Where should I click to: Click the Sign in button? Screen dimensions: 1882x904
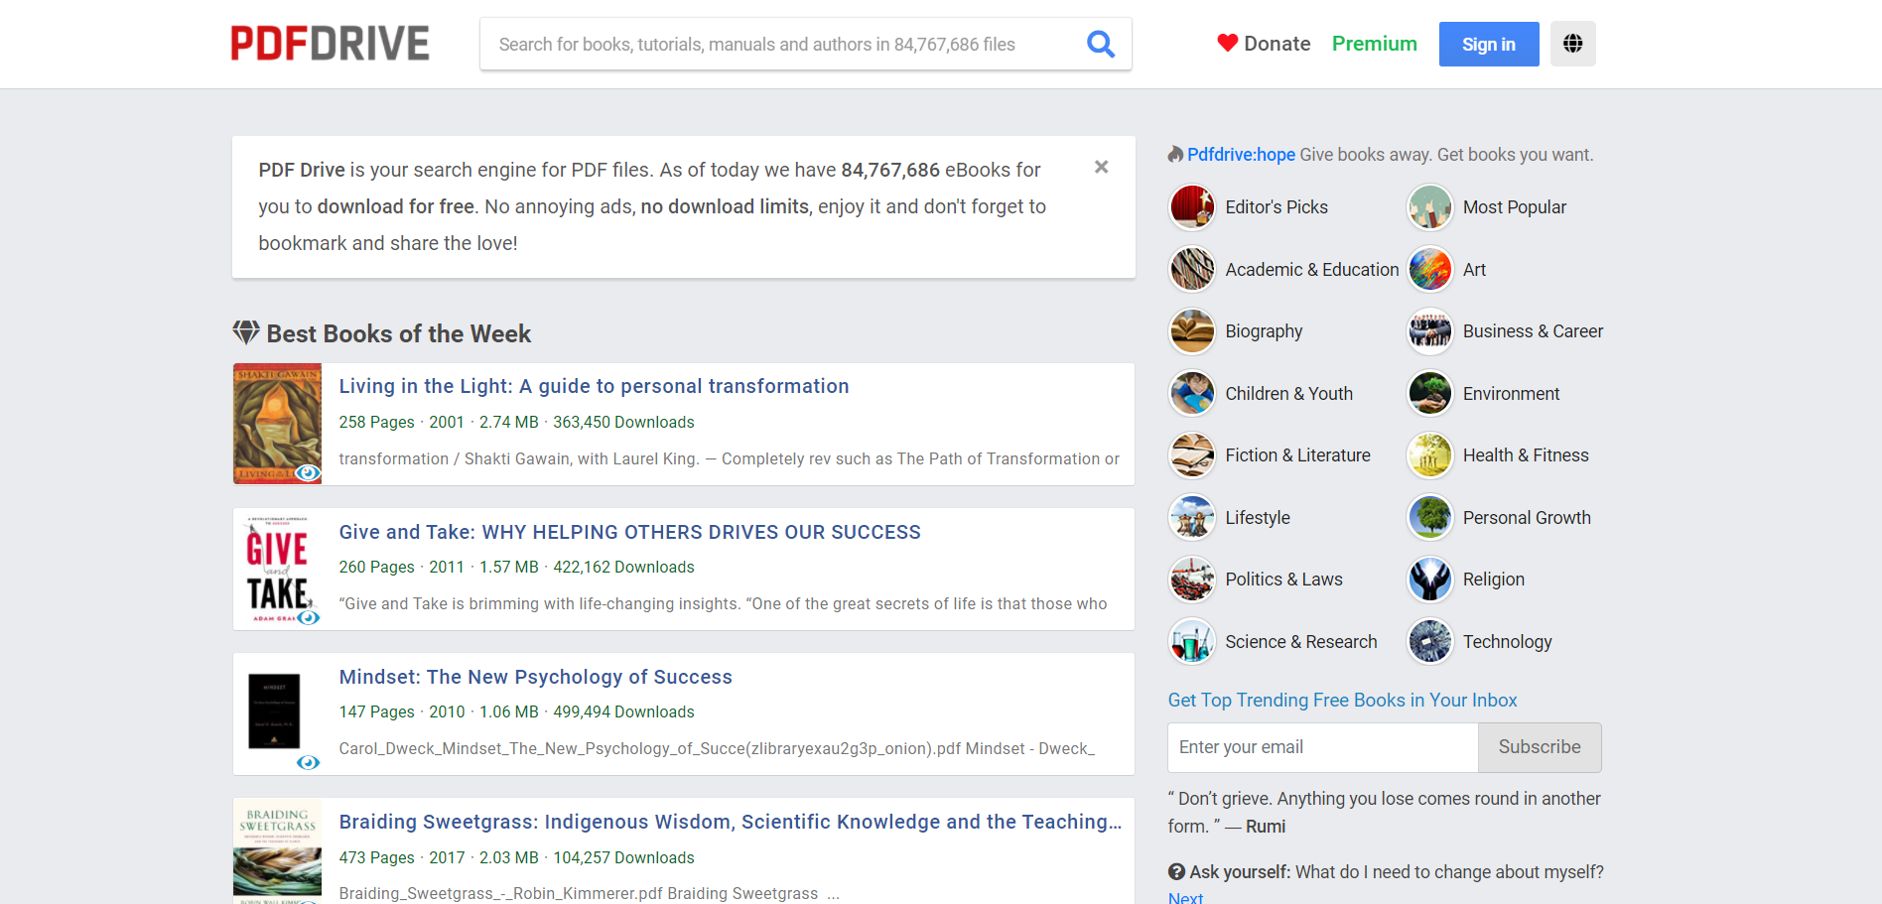pos(1488,44)
